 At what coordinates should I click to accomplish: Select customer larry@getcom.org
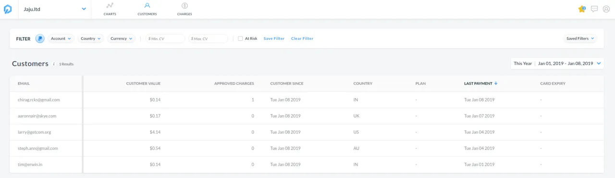(x=34, y=133)
